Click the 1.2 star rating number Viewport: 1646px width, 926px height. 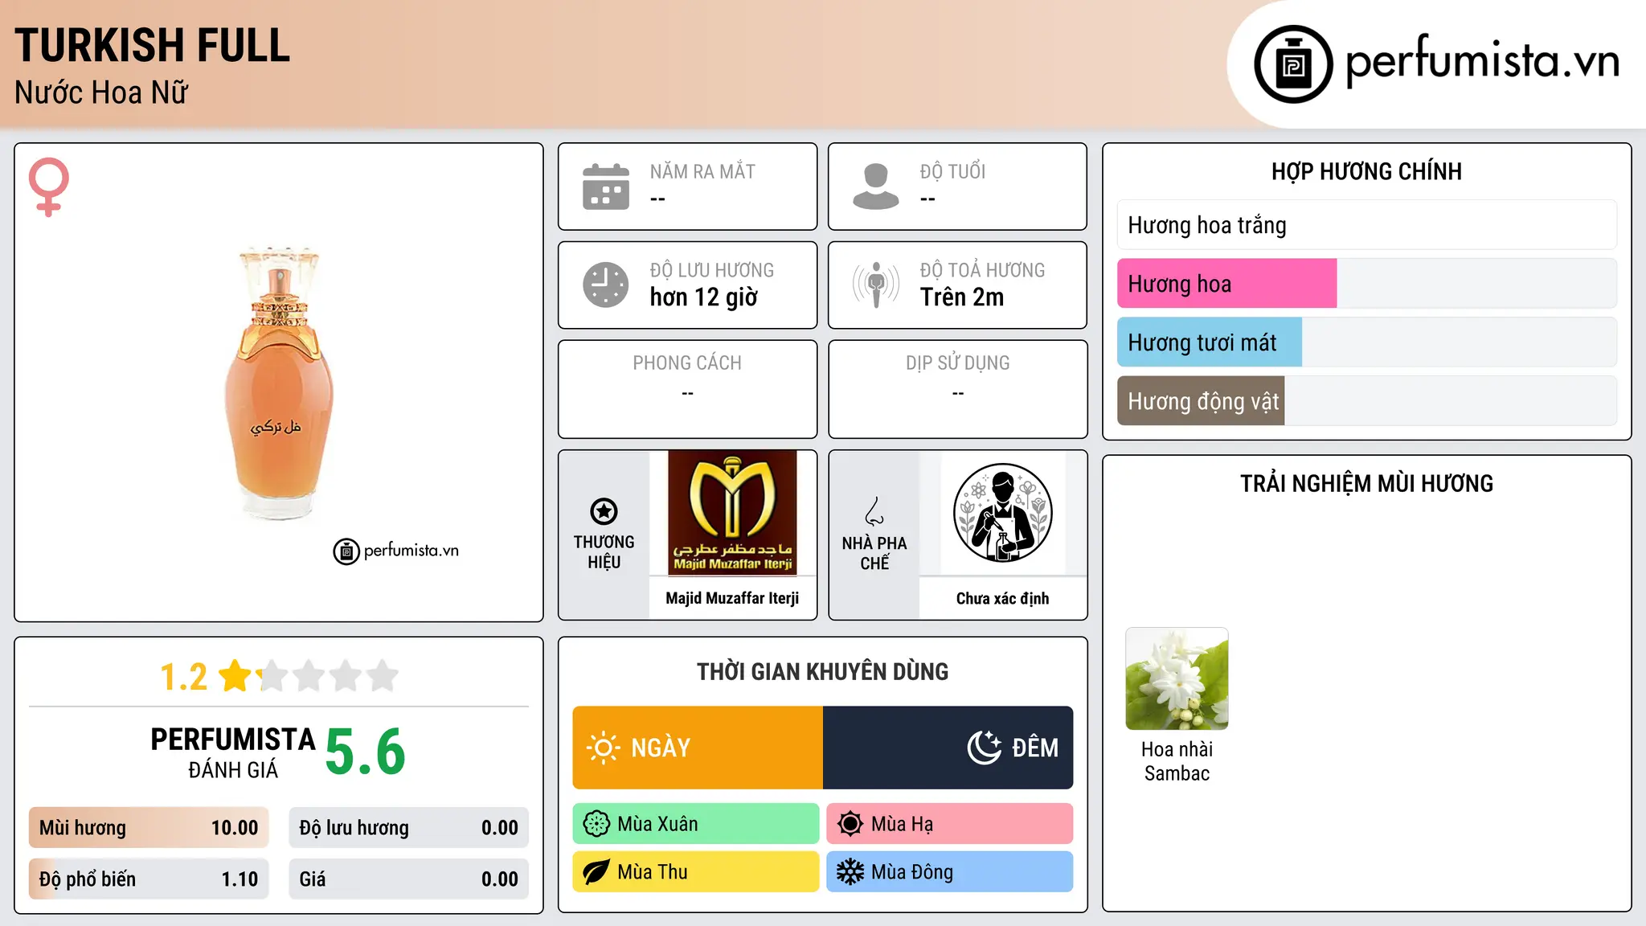click(x=184, y=677)
